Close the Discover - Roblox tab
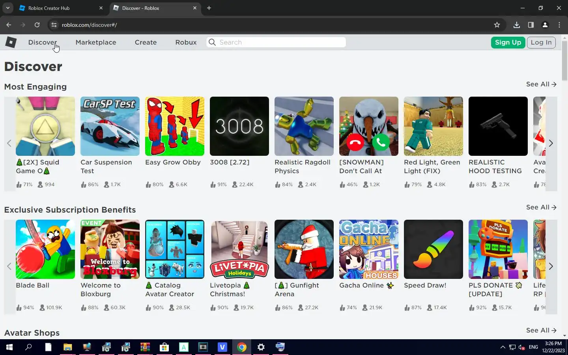 195,8
